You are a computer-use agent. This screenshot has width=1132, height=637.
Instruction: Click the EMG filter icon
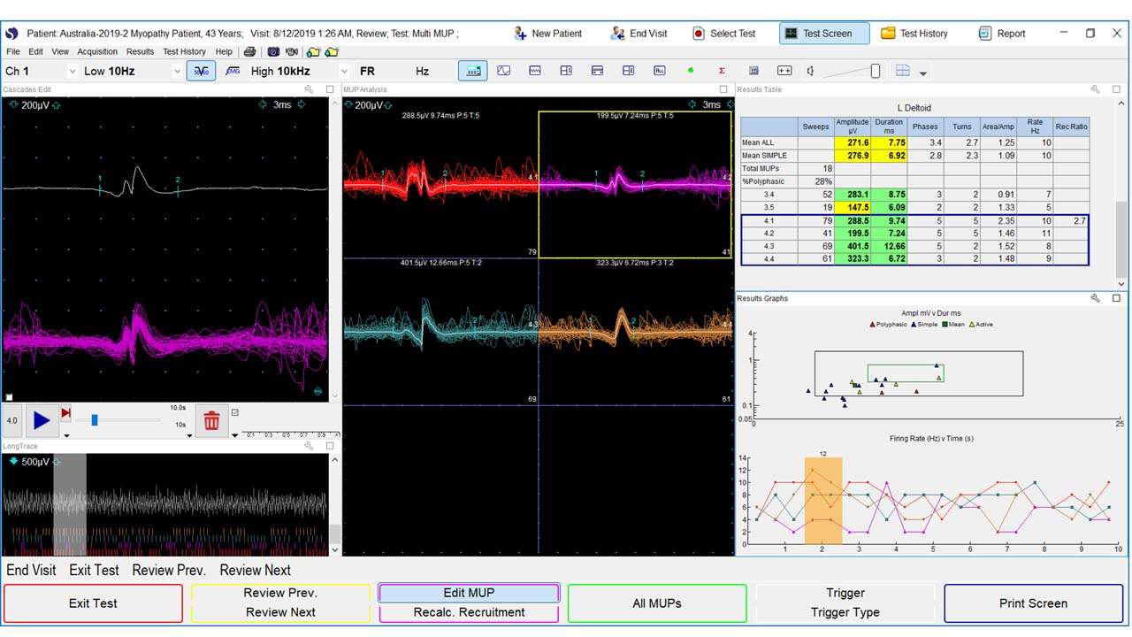click(233, 71)
